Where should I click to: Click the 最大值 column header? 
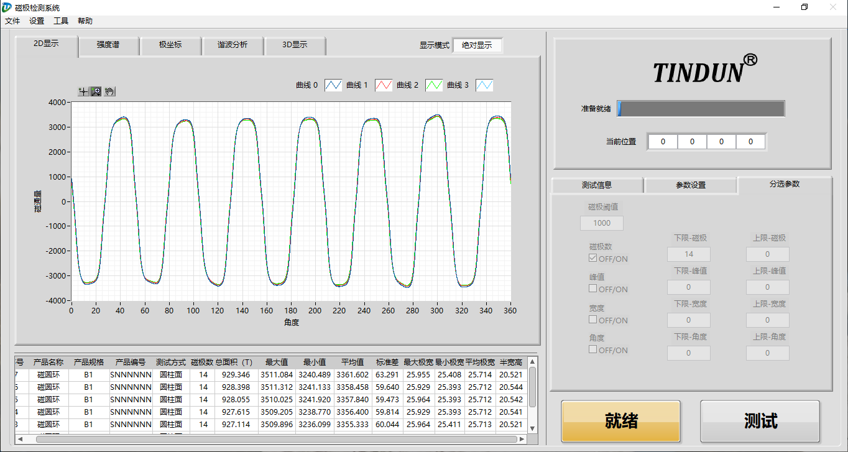point(276,362)
